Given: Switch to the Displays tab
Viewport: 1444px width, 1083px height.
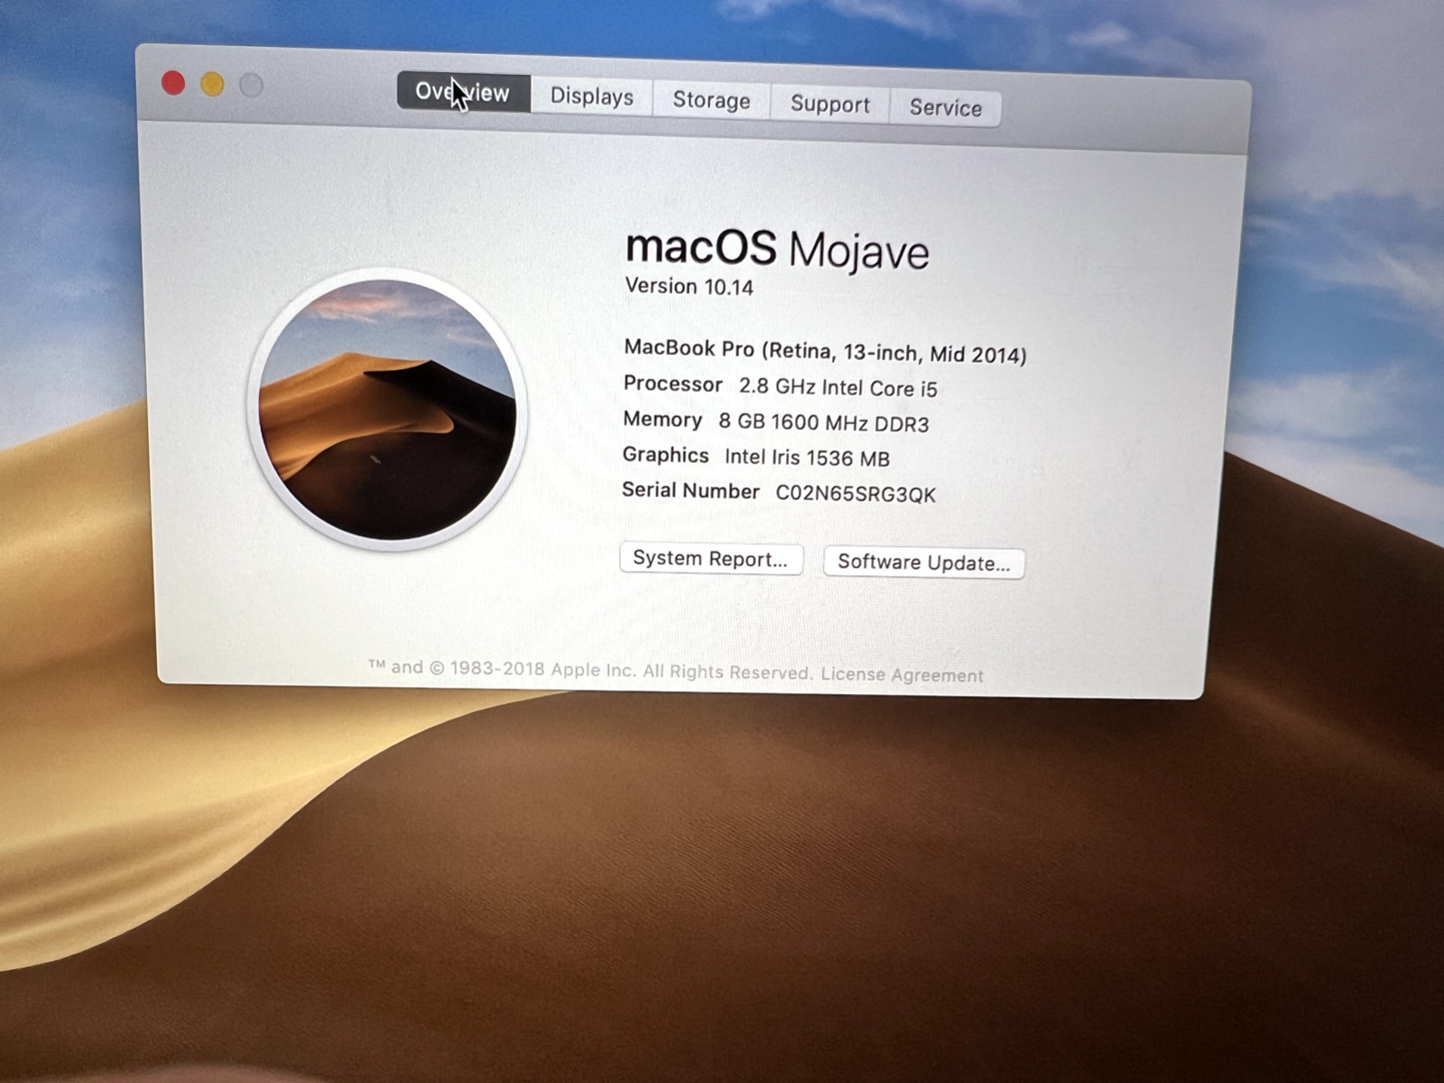Looking at the screenshot, I should tap(592, 97).
